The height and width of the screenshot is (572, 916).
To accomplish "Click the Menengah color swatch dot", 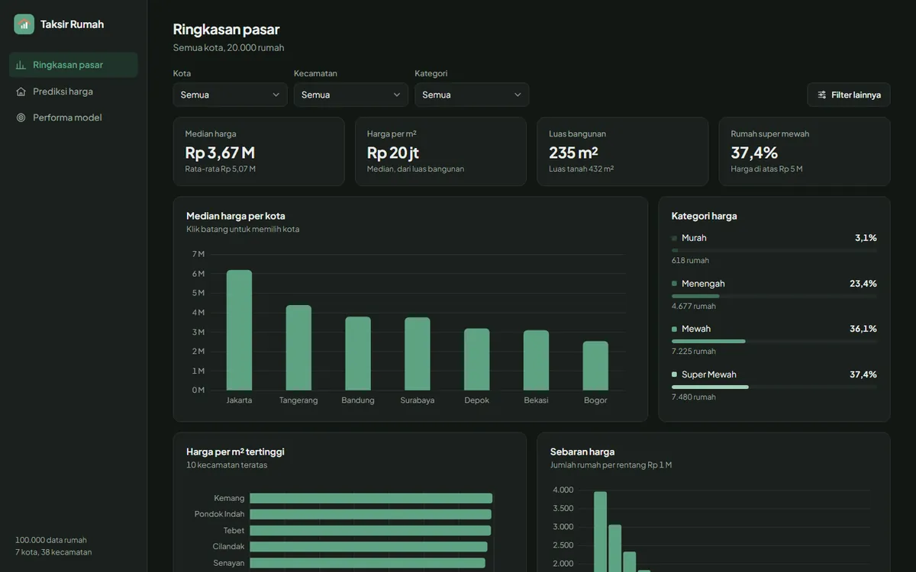I will click(674, 284).
